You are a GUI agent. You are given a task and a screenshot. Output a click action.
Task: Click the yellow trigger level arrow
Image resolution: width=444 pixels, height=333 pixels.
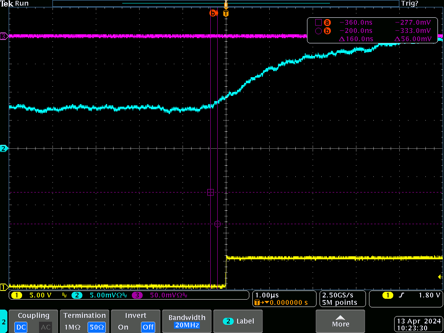[441, 277]
